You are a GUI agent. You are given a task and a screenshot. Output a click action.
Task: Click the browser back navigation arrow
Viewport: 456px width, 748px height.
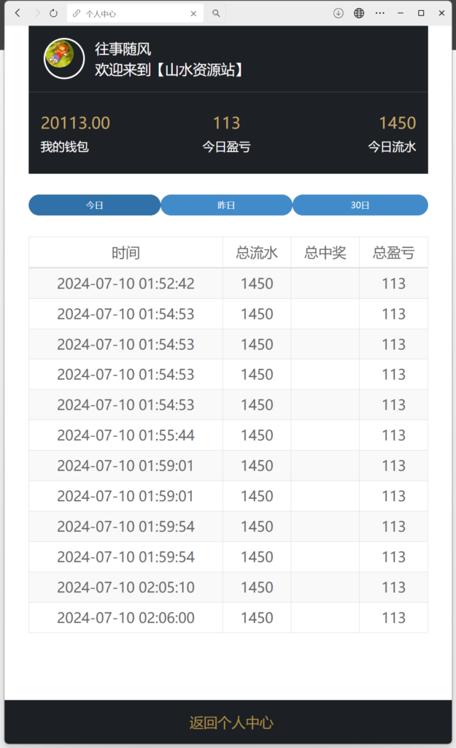[16, 12]
